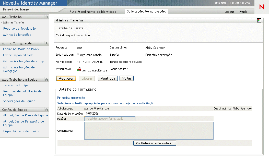Image resolution: width=269 pixels, height=160 pixels.
Task: Open Atribuições de Delegação de Equipe
Action: (x=24, y=123)
